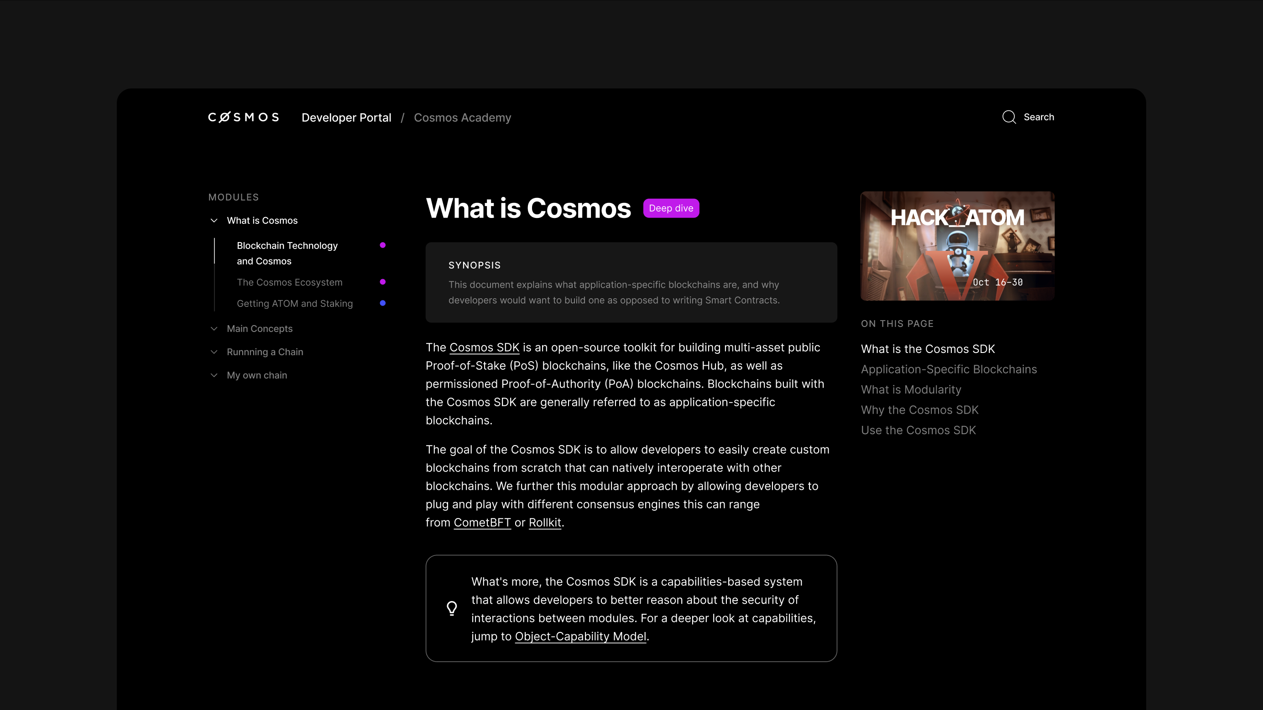
Task: Open the Rollkit link
Action: pos(544,522)
